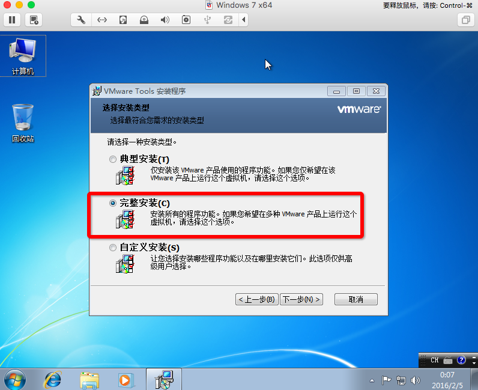The image size is (478, 390).
Task: Click the sharing sync toolbar icon
Action: [x=228, y=20]
